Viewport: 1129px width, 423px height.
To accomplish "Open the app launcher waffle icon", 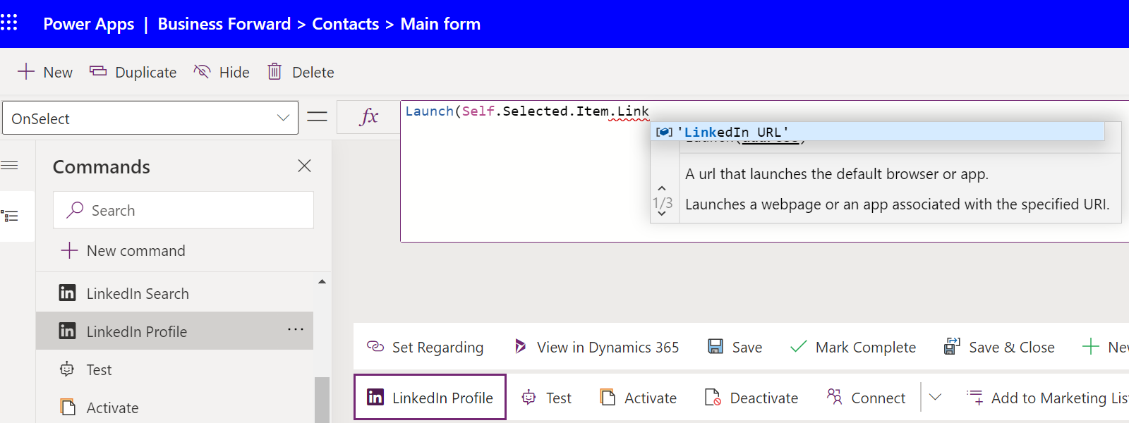I will pyautogui.click(x=9, y=23).
